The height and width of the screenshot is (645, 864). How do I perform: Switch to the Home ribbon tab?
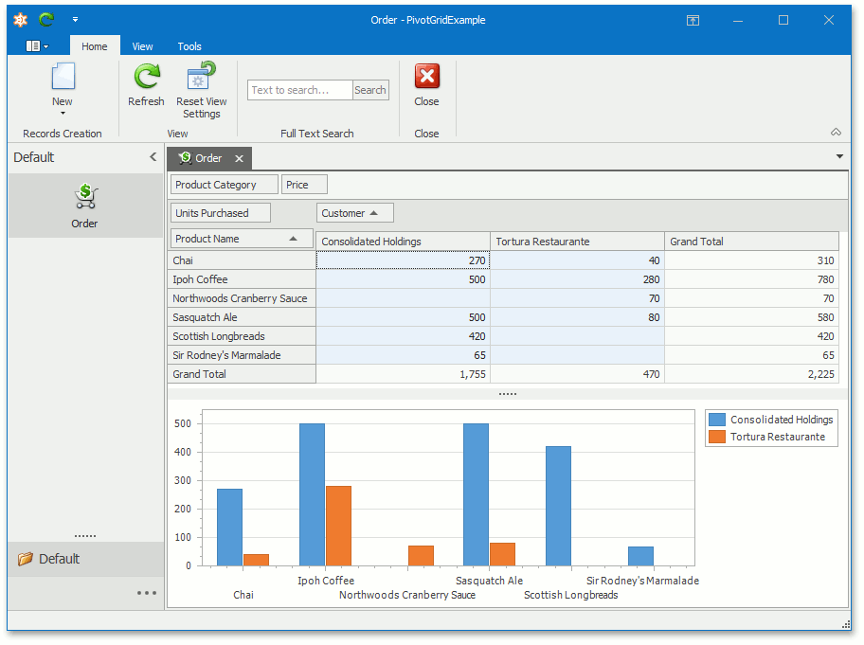tap(94, 46)
